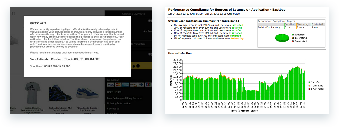
Task: Click the green satisfaction pie chart
Action: point(282,38)
